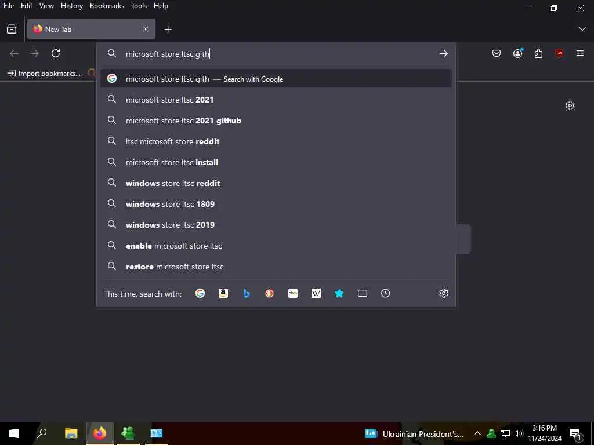Open the network status tray icon
The height and width of the screenshot is (445, 594).
(505, 433)
